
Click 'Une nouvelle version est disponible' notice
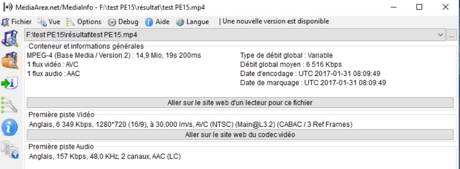coord(276,22)
